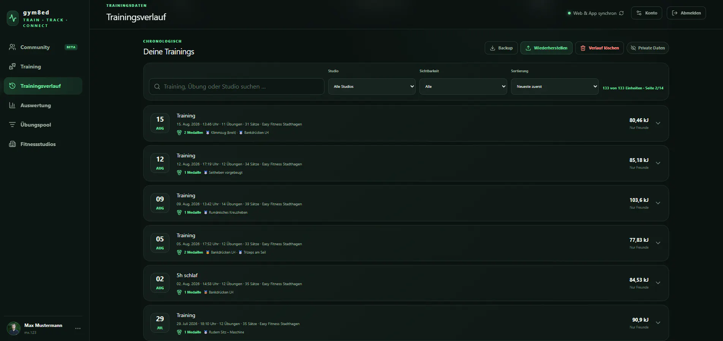Open the Sichtbarkeit Alle dropdown
This screenshot has width=723, height=341.
[x=463, y=87]
